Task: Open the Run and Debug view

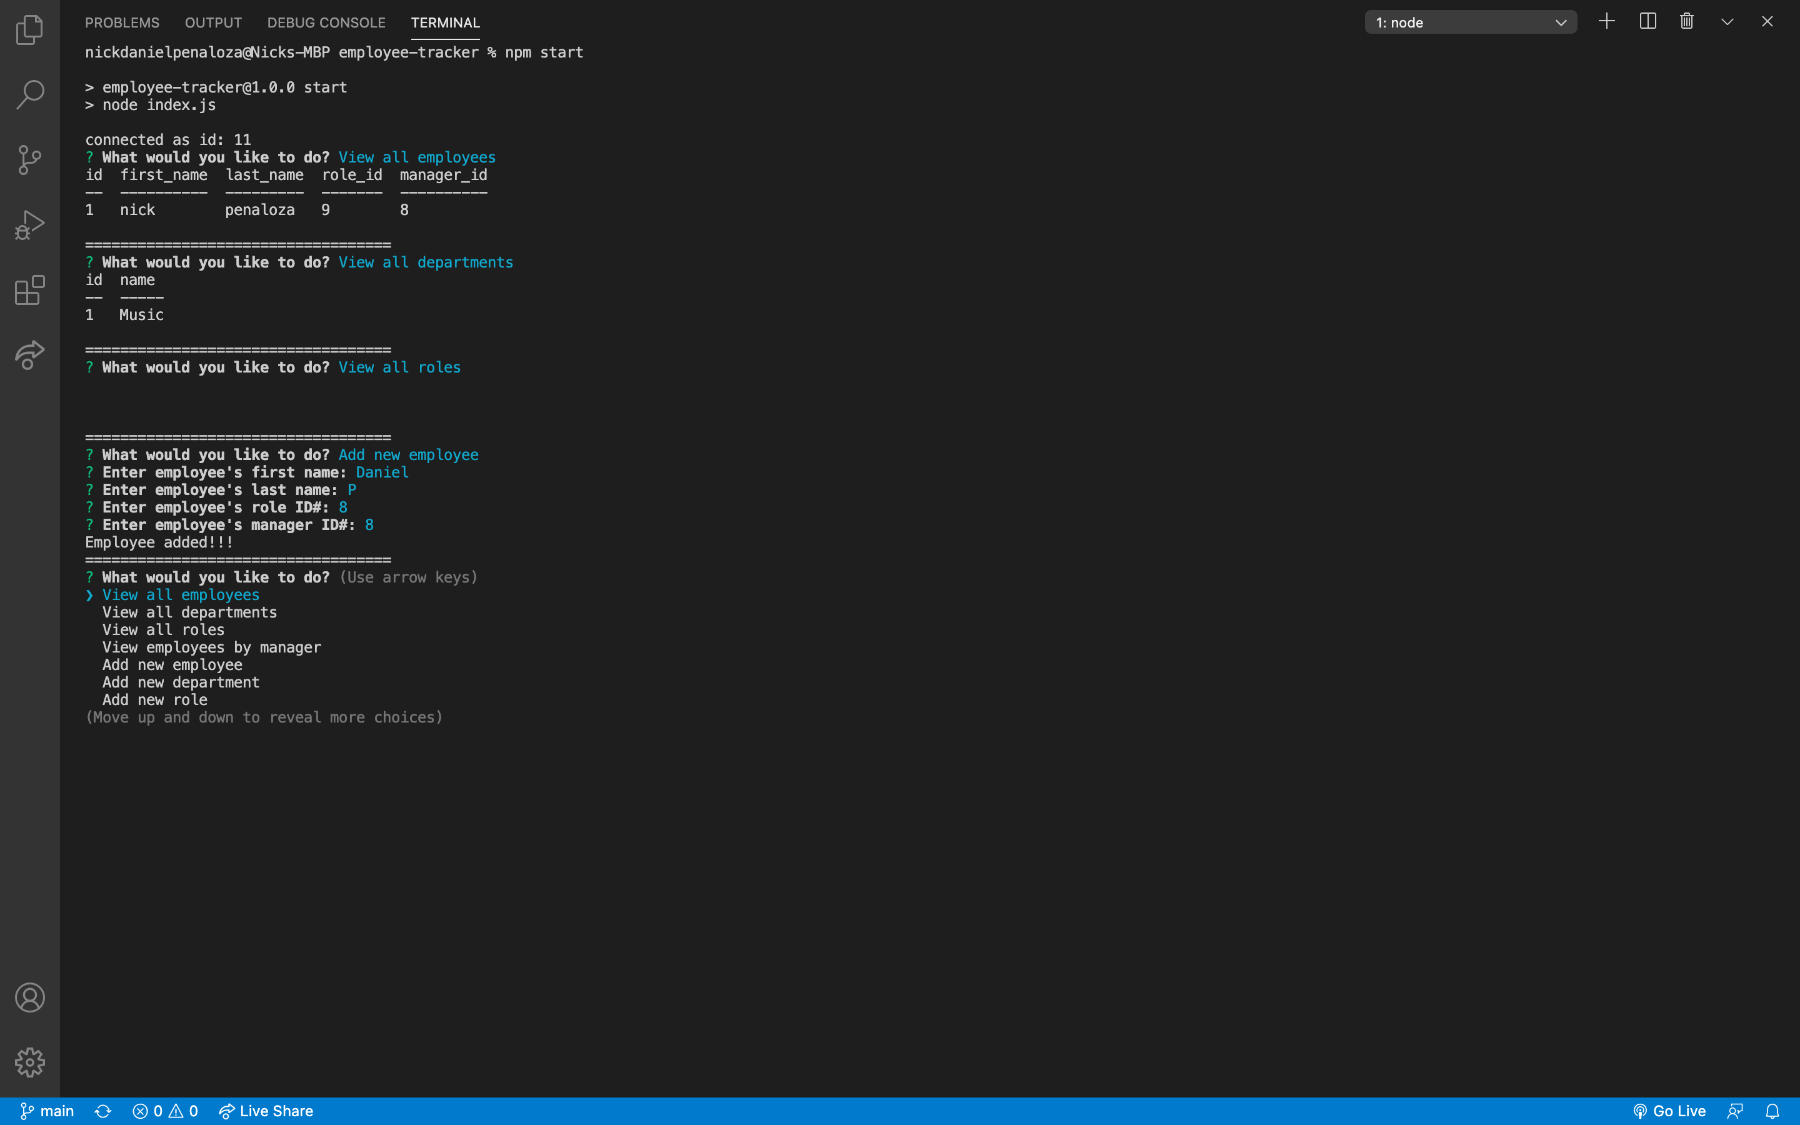Action: pos(30,225)
